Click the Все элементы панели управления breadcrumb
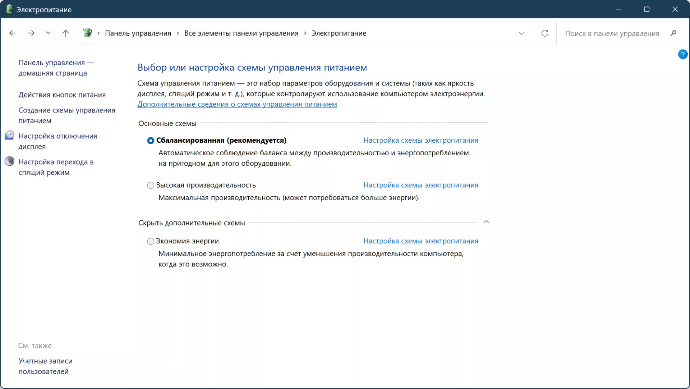The image size is (690, 389). pos(241,33)
